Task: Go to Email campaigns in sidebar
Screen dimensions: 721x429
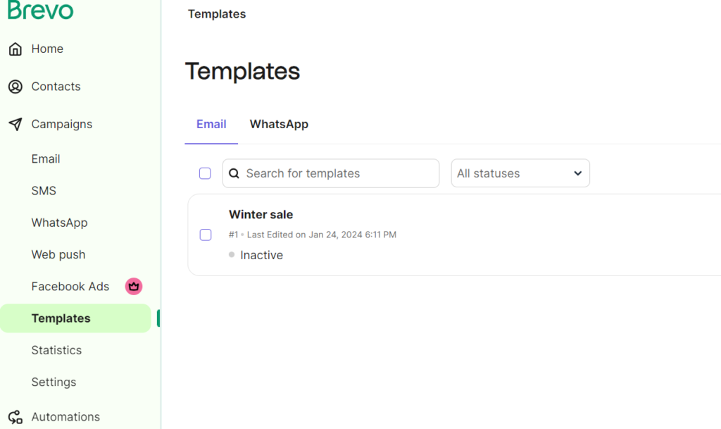Action: [46, 159]
